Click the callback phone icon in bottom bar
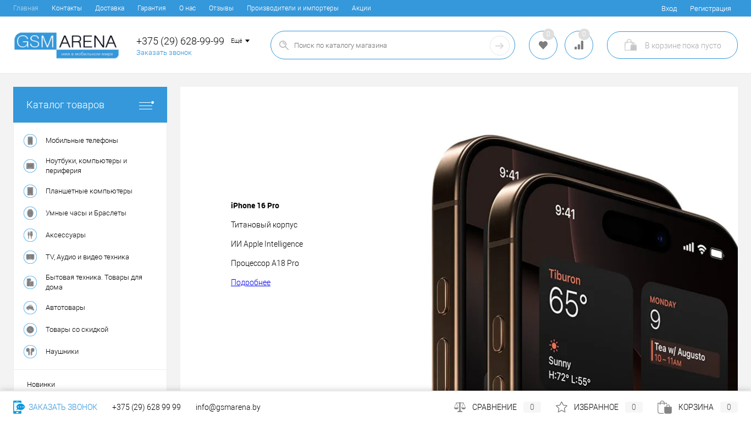 click(x=19, y=407)
